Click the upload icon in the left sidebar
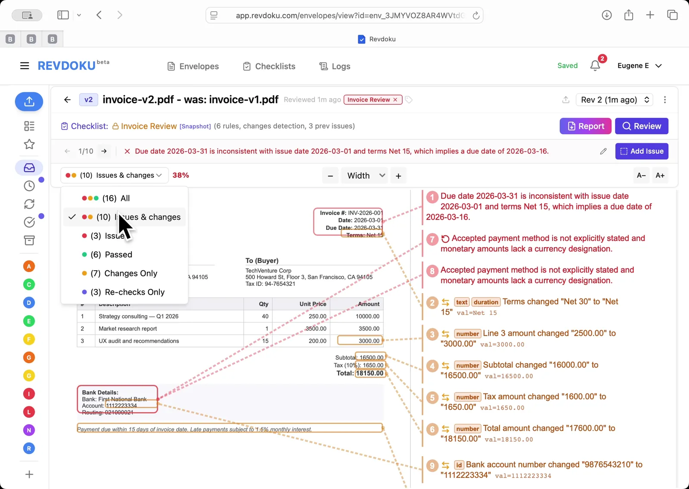Viewport: 689px width, 489px height. click(x=29, y=102)
